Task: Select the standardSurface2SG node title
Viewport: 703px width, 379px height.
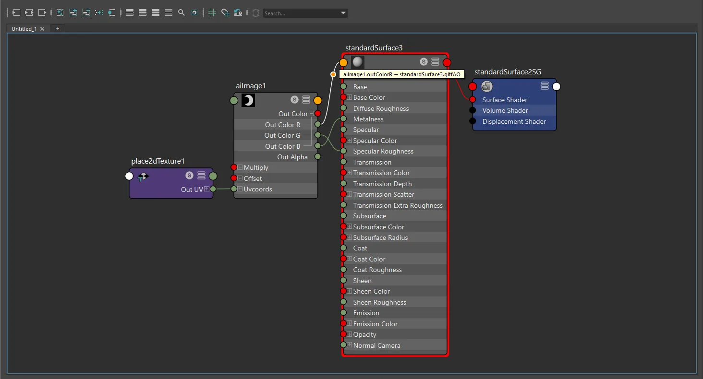Action: (x=508, y=72)
